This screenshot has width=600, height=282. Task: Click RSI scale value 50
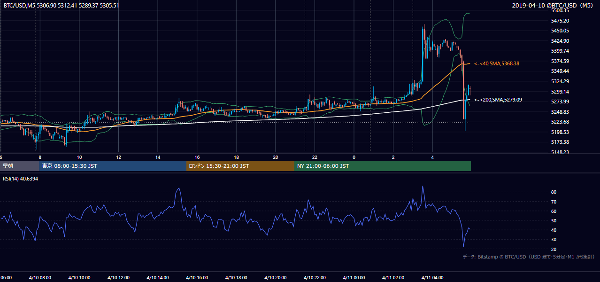554,220
